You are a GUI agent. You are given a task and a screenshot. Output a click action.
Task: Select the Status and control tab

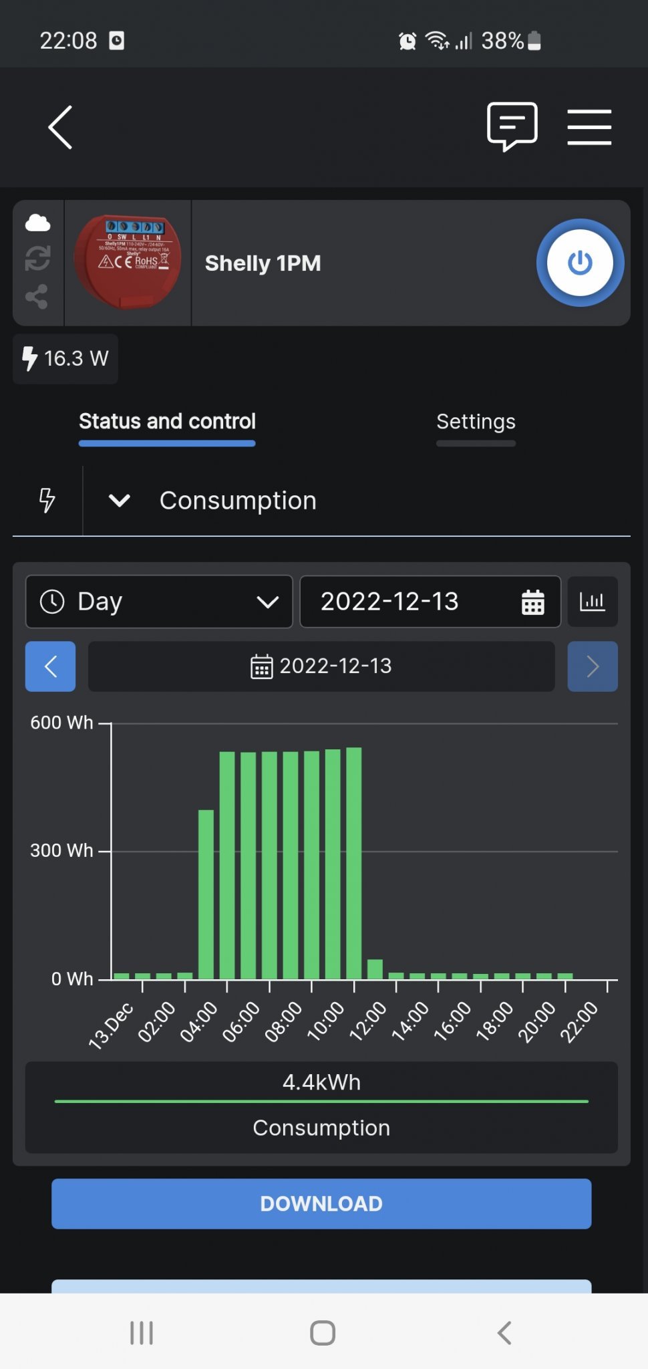[x=167, y=422]
